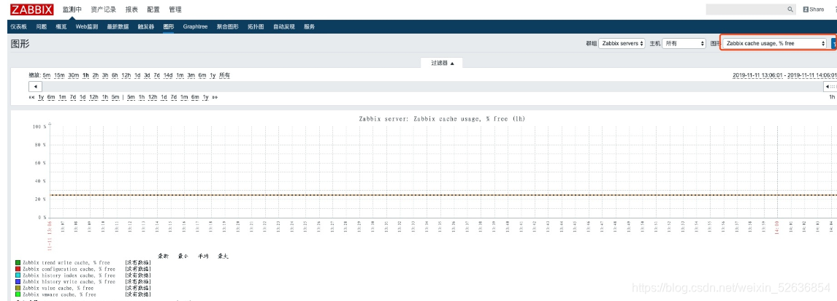Click the blue history write cache swatch

(18, 282)
